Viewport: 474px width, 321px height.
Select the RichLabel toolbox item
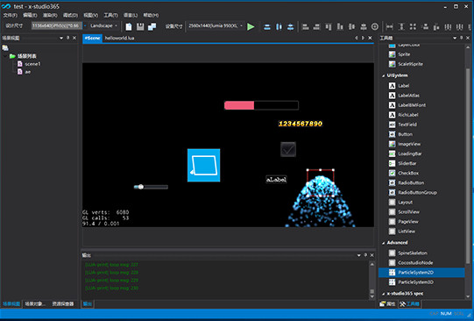pyautogui.click(x=407, y=115)
